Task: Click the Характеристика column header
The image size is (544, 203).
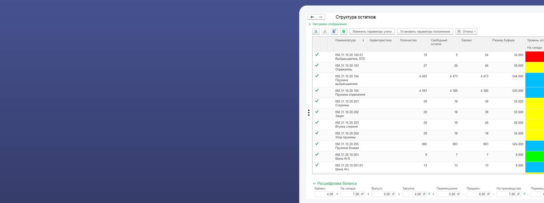Action: click(383, 44)
